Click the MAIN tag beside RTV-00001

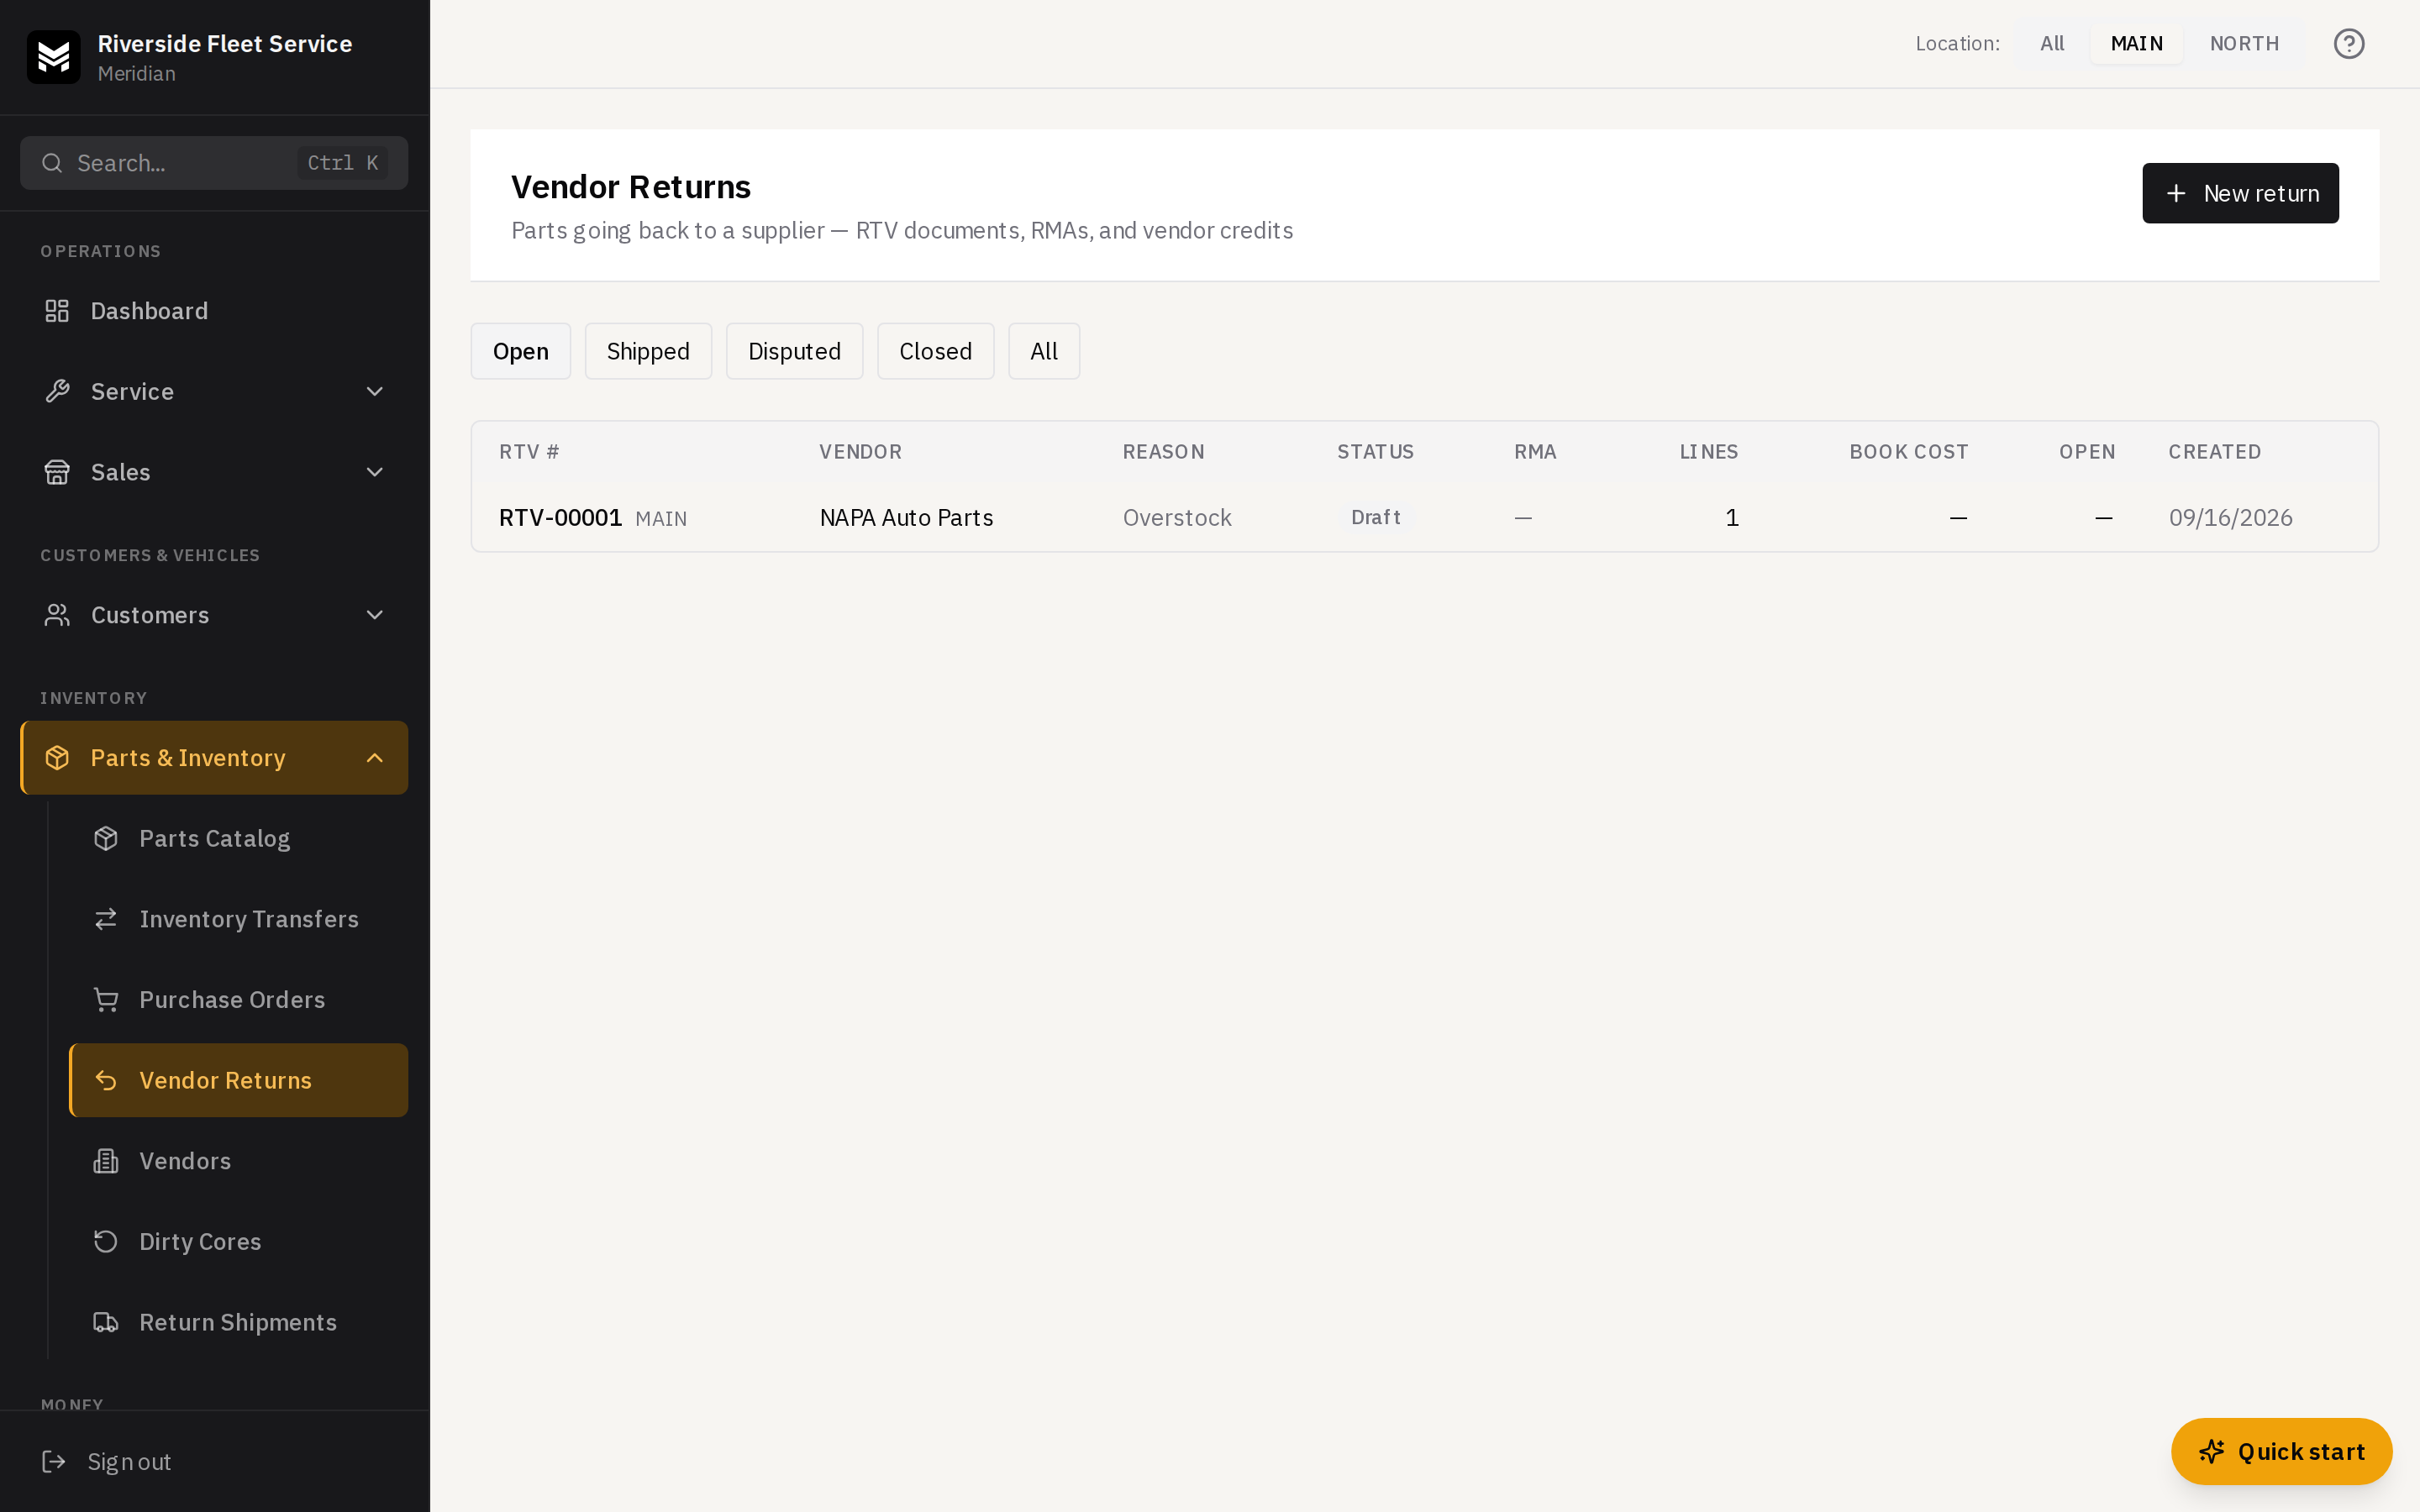661,519
